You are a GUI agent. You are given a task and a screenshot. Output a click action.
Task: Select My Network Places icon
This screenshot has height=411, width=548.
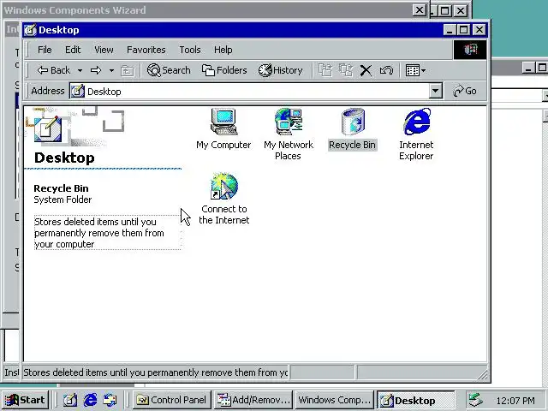(289, 134)
